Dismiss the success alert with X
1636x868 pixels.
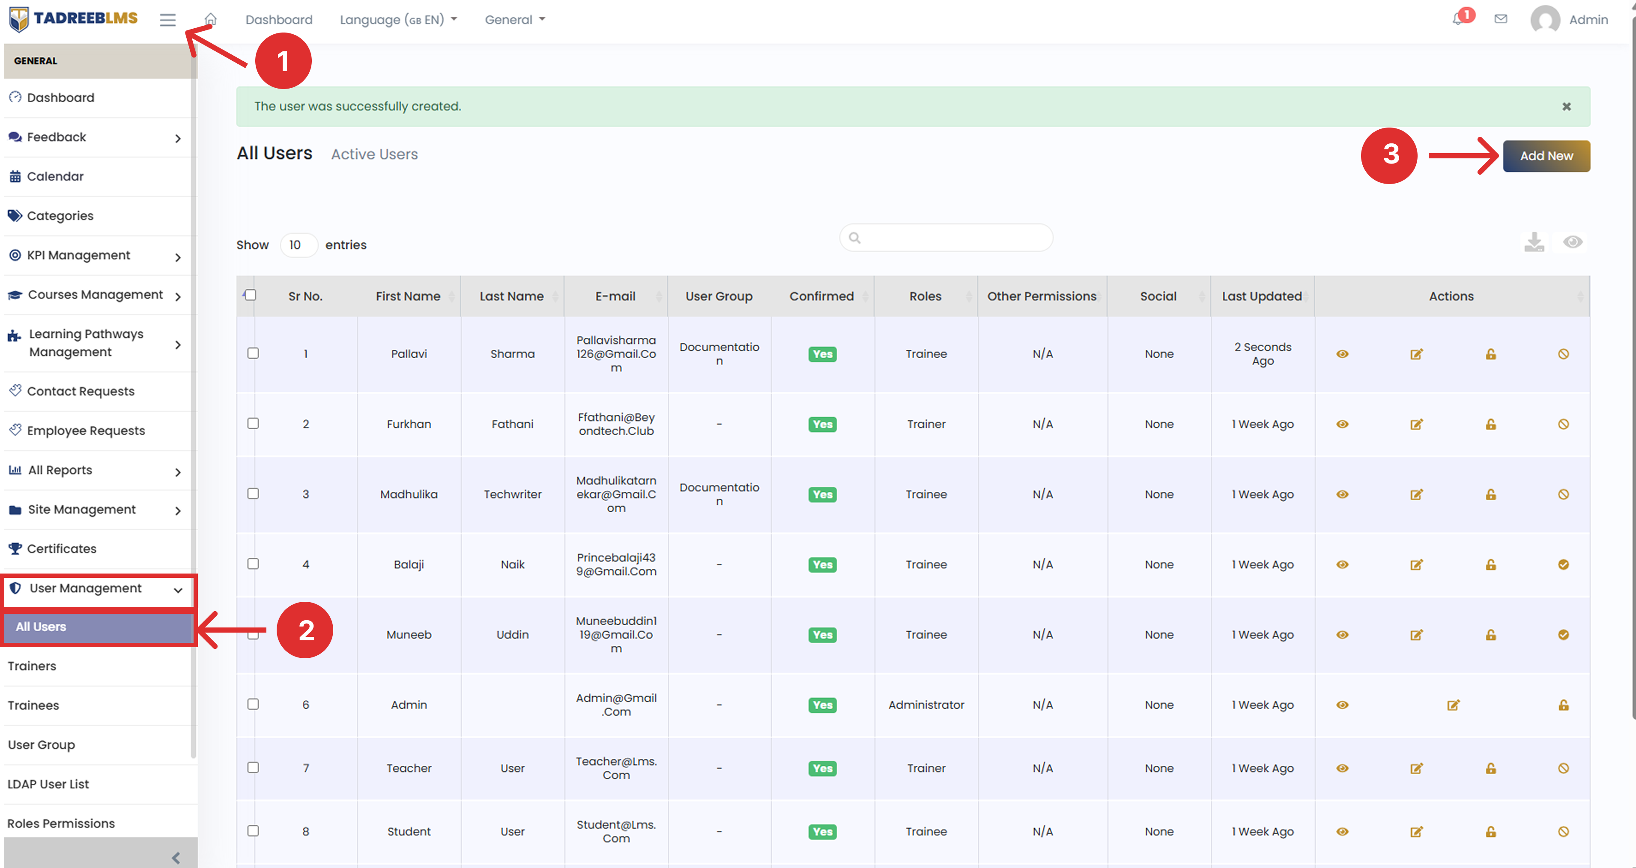click(x=1567, y=107)
